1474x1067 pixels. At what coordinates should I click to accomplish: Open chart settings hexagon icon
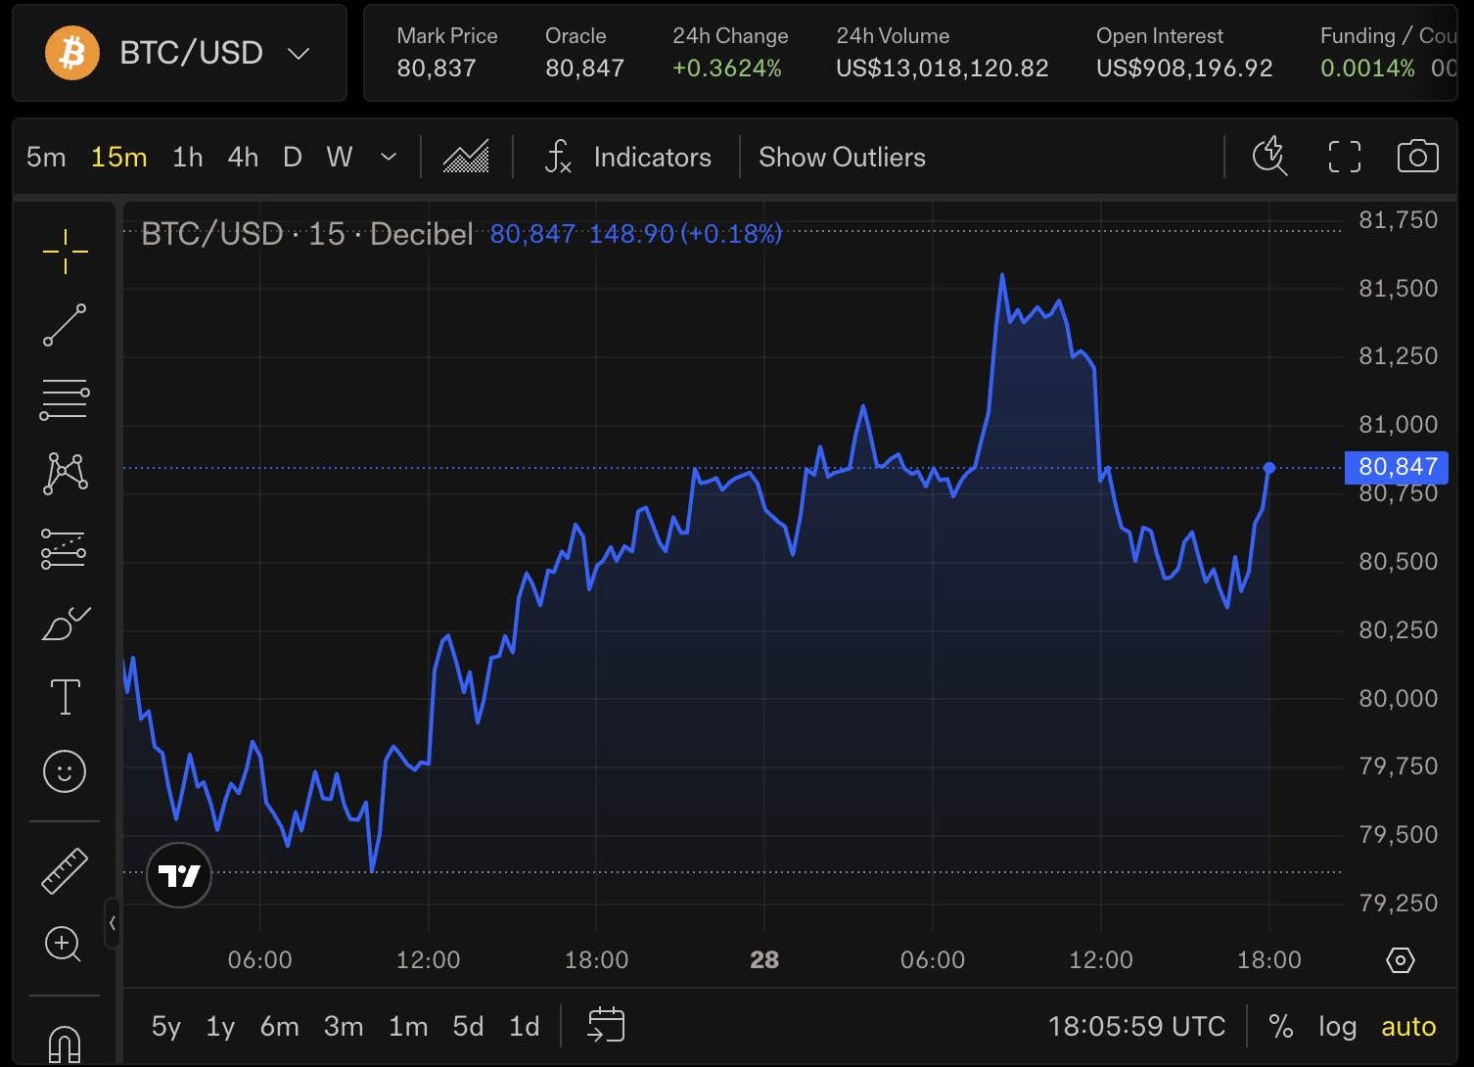[1401, 960]
